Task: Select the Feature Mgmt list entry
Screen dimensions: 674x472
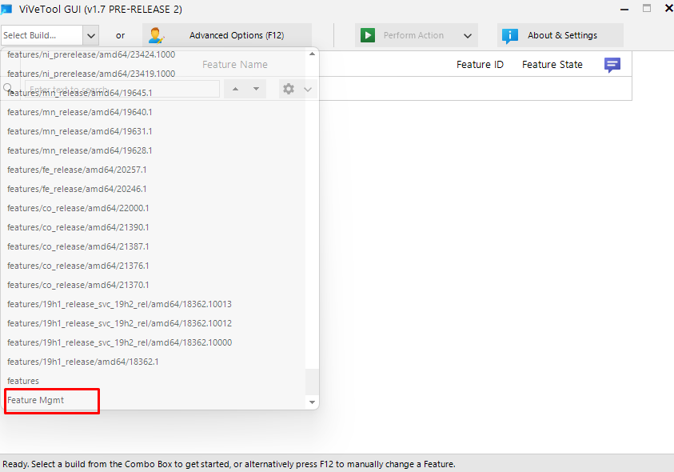Action: click(36, 401)
